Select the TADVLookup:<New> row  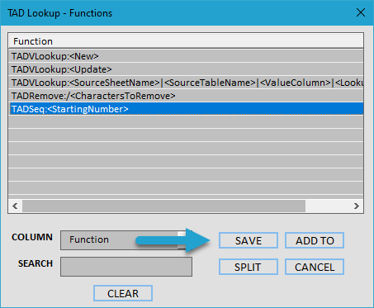coord(186,56)
